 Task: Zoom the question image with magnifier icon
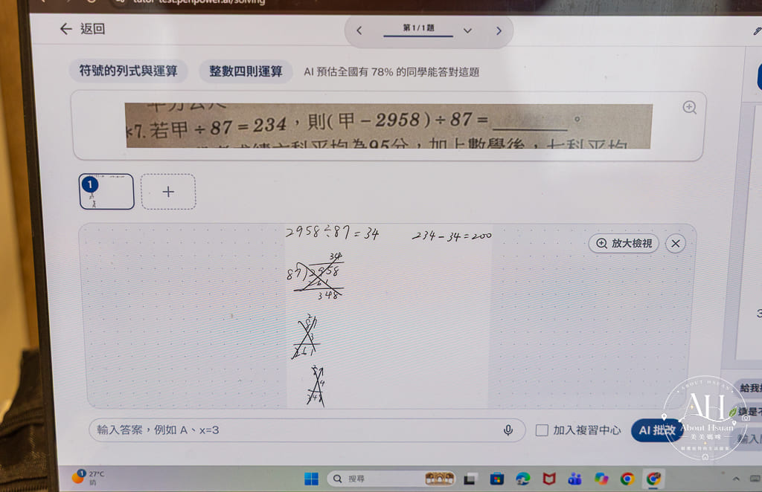point(689,107)
